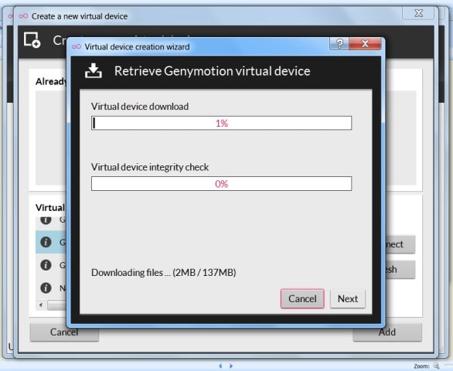Viewport: 453px width, 371px height.
Task: Close the Create a new virtual device window
Action: click(x=418, y=13)
